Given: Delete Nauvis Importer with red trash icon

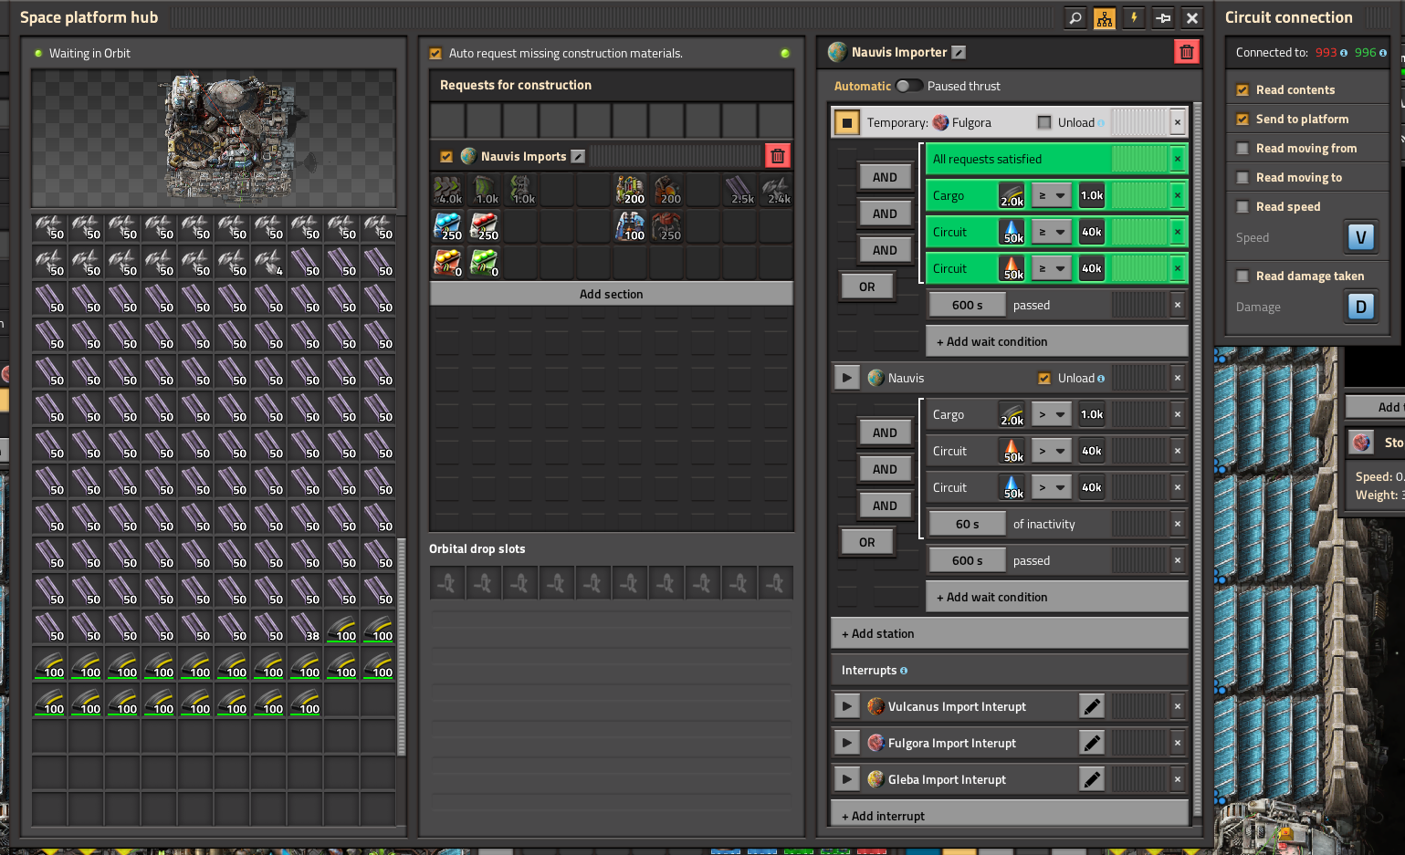Looking at the screenshot, I should pos(1186,53).
